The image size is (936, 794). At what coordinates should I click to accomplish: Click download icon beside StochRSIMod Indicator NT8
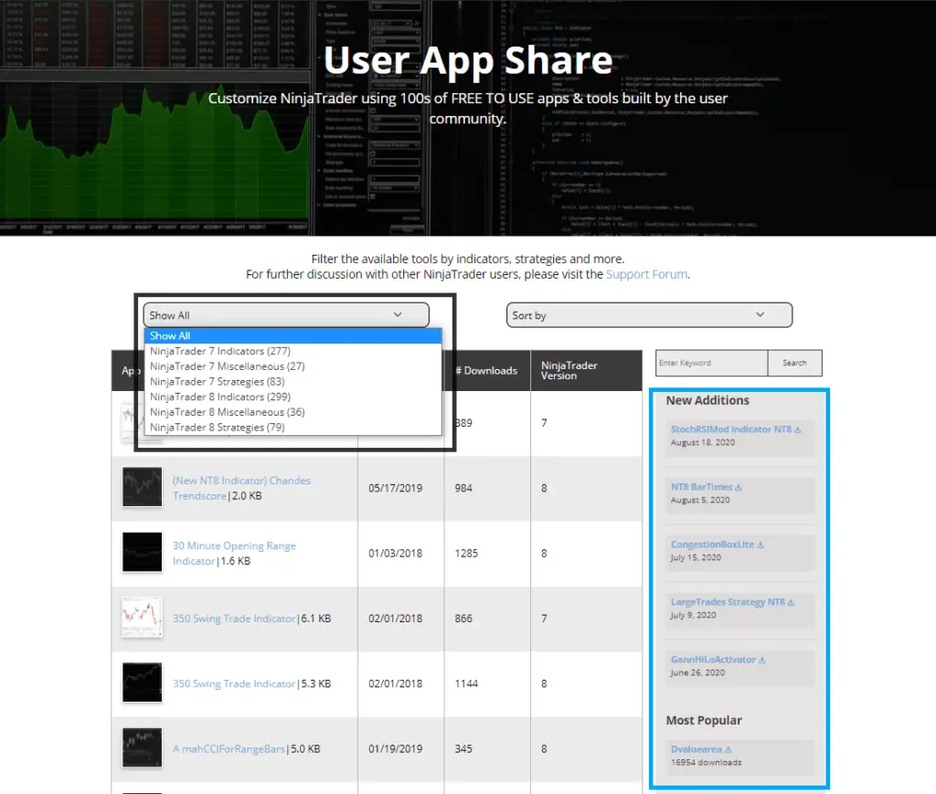(x=797, y=429)
